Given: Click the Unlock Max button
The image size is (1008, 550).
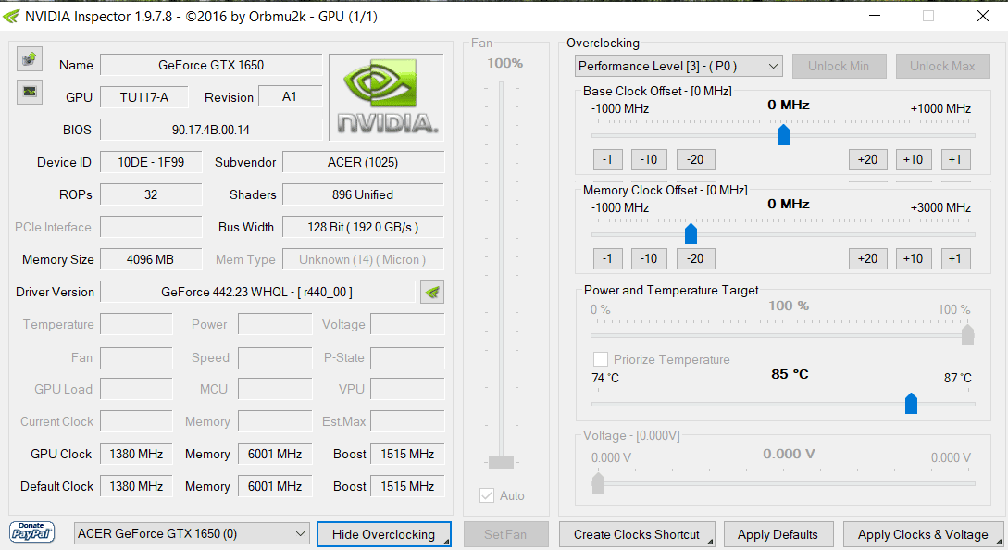Looking at the screenshot, I should point(942,66).
